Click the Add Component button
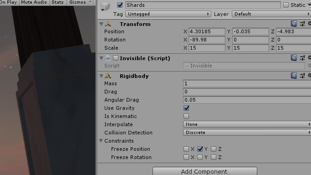 pyautogui.click(x=205, y=171)
